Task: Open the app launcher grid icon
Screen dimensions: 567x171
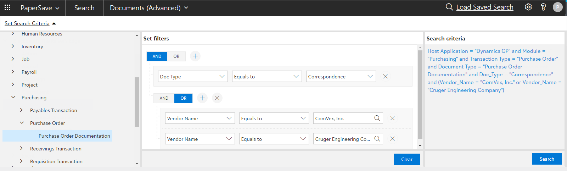Action: click(7, 7)
